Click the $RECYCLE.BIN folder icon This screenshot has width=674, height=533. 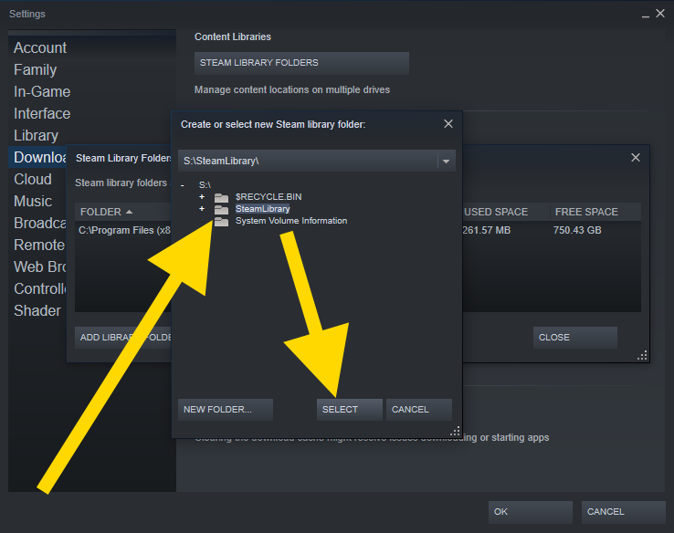coord(221,197)
